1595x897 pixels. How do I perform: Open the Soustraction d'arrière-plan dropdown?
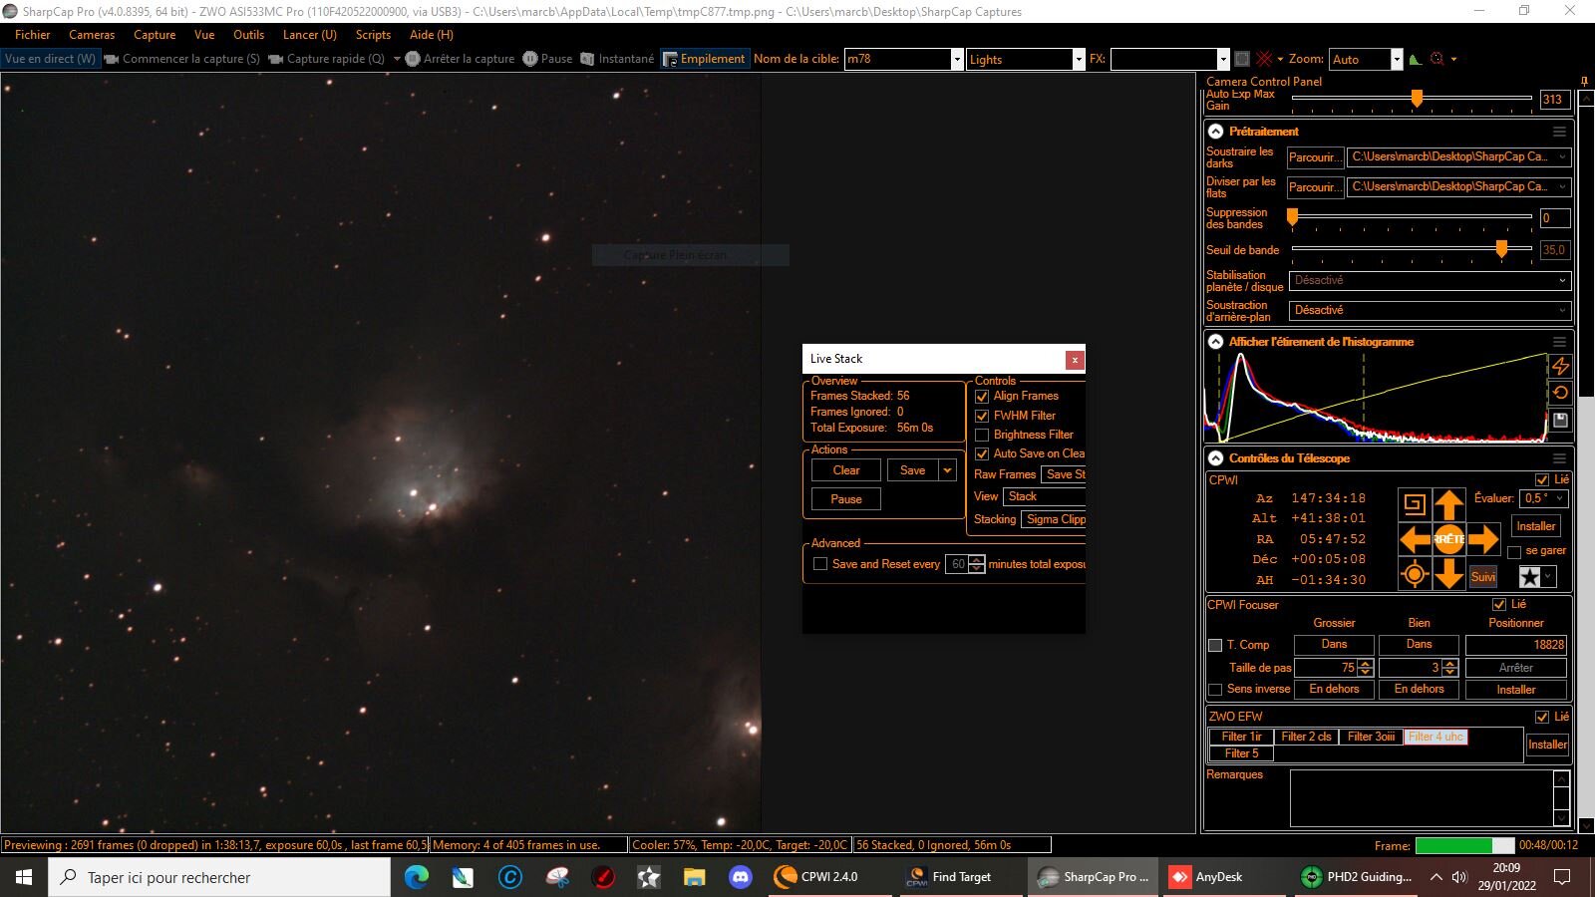point(1431,311)
